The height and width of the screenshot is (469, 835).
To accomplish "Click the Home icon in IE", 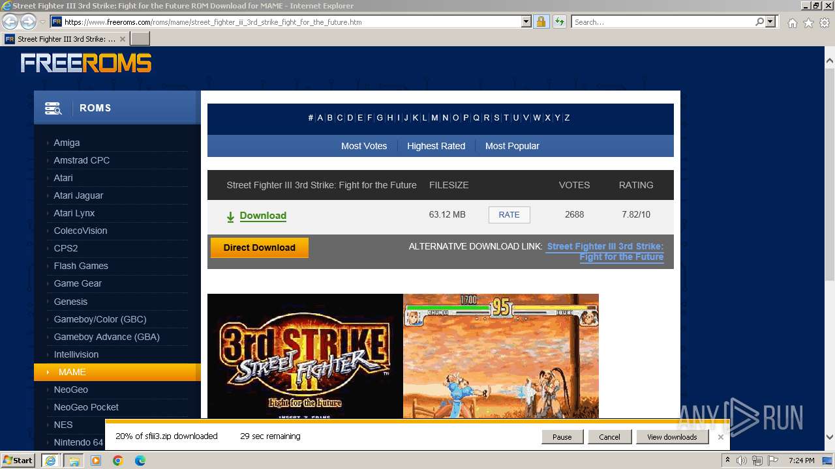I will 792,23.
